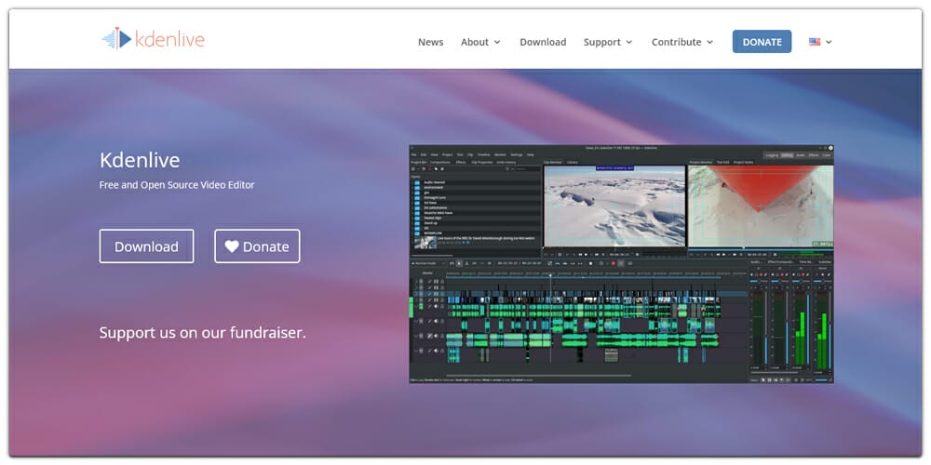Expand the Support dropdown menu

click(x=608, y=42)
